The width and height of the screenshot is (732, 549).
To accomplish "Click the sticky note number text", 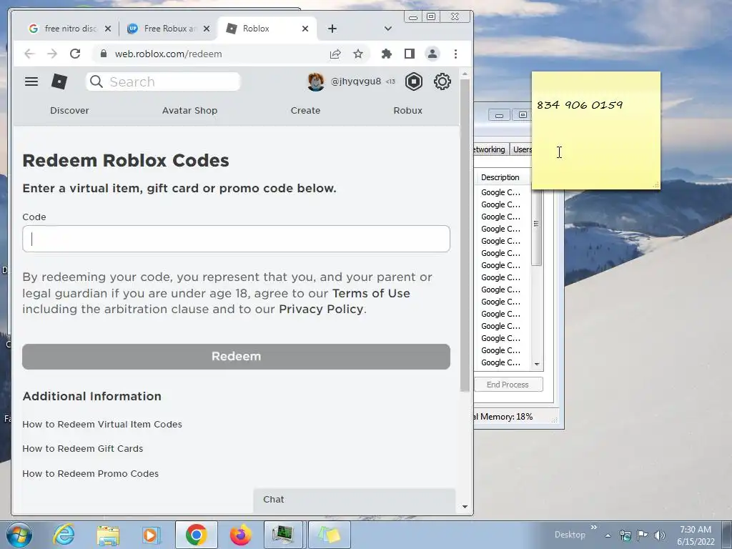I will tap(580, 105).
